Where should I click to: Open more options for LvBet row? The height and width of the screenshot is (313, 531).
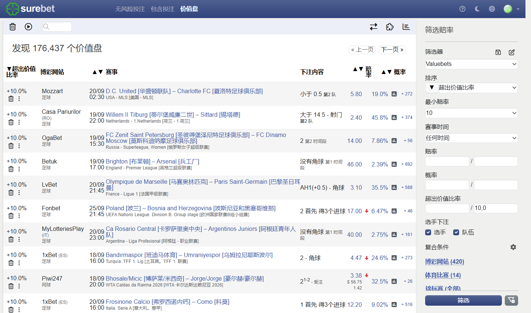[19, 193]
